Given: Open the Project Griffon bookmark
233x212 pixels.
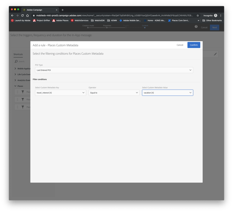Looking at the screenshot, I should (x=41, y=20).
